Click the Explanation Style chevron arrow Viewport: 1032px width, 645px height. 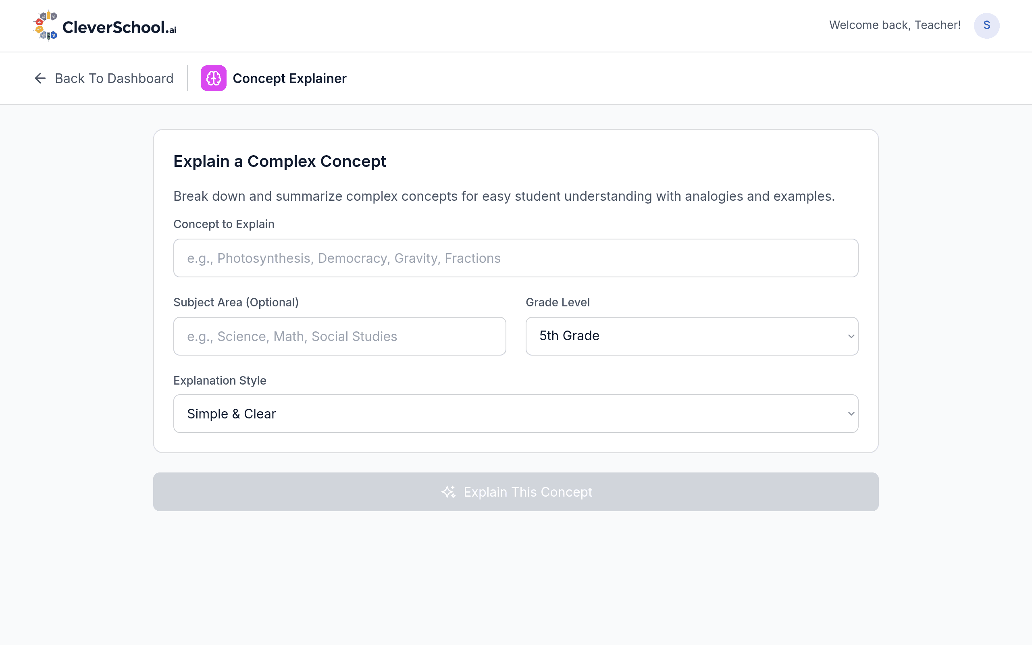tap(851, 414)
